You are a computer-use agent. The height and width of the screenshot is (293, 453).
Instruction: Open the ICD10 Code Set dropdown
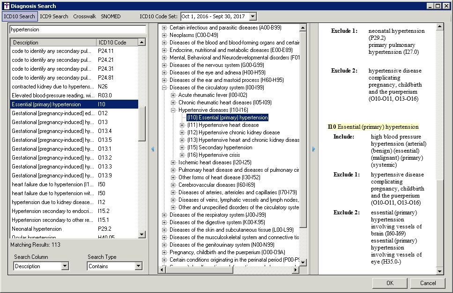click(253, 16)
